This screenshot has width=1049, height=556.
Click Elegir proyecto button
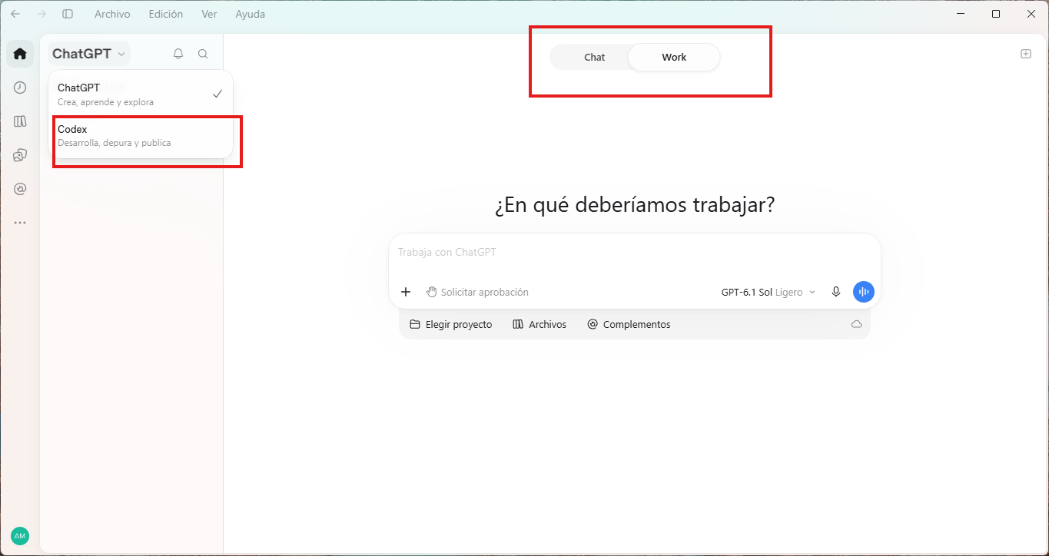451,325
